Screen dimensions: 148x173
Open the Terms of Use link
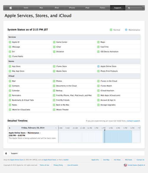click(x=44, y=165)
